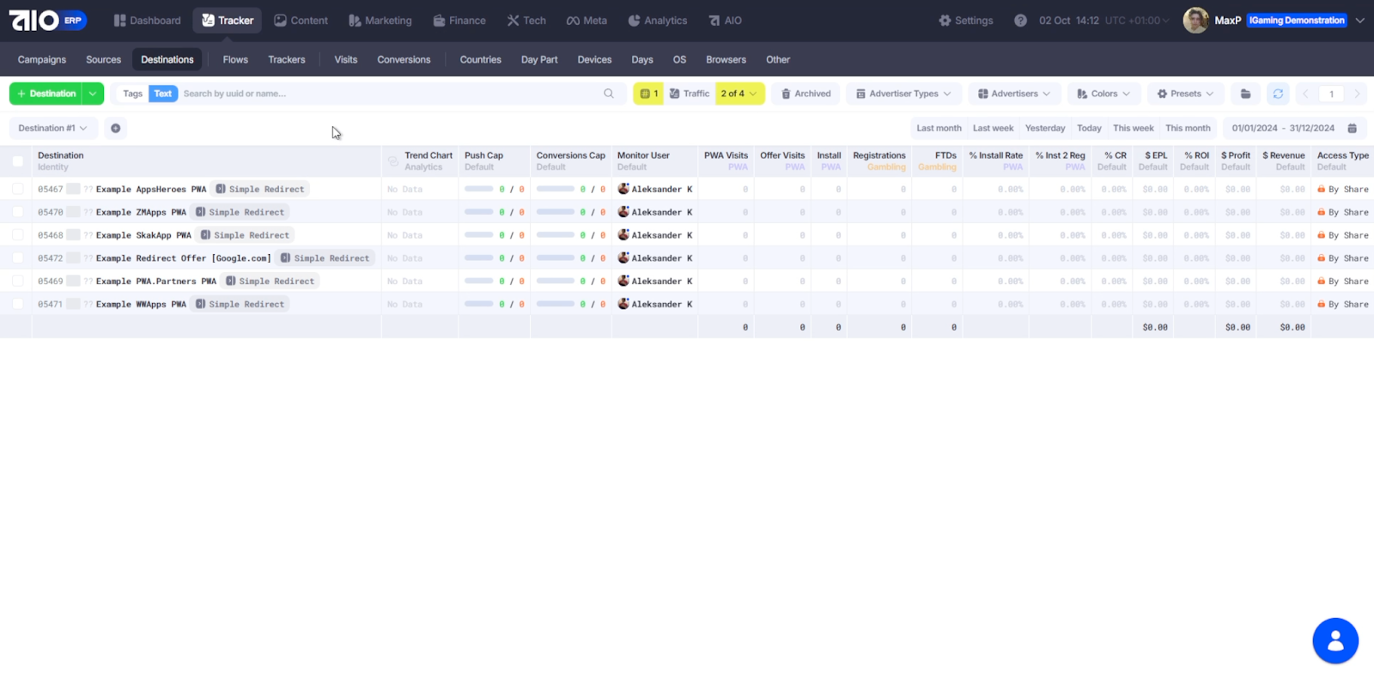Select the Example AppsHeroes PWA row checkbox

coord(18,189)
